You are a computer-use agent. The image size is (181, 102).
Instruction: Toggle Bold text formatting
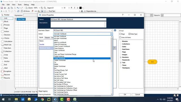[72, 8]
